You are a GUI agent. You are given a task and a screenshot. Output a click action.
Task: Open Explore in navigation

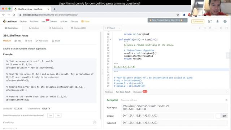pyautogui.click(x=23, y=21)
